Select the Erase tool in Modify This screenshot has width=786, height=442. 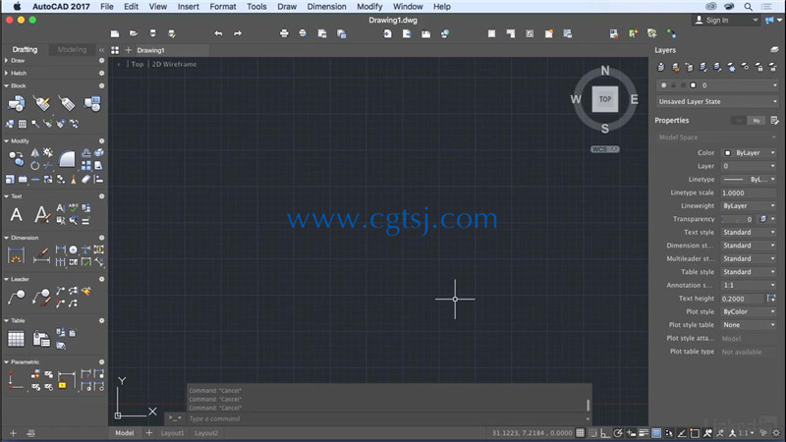click(86, 179)
